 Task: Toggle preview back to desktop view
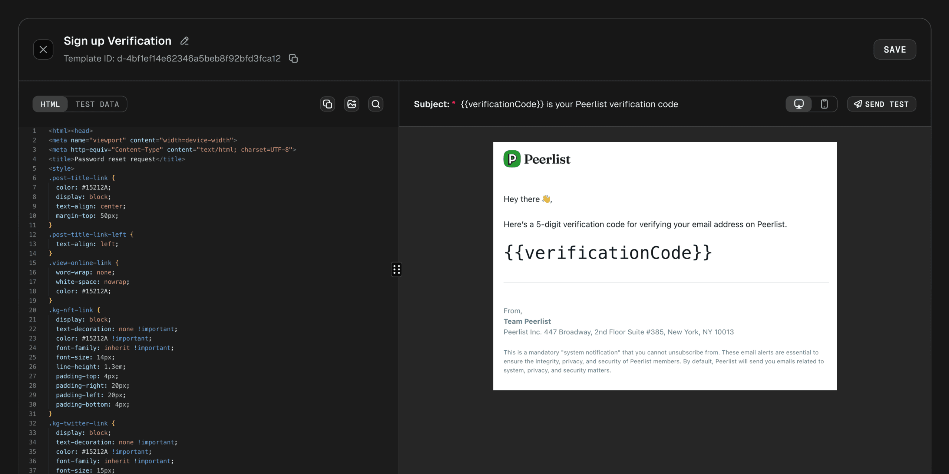(799, 104)
